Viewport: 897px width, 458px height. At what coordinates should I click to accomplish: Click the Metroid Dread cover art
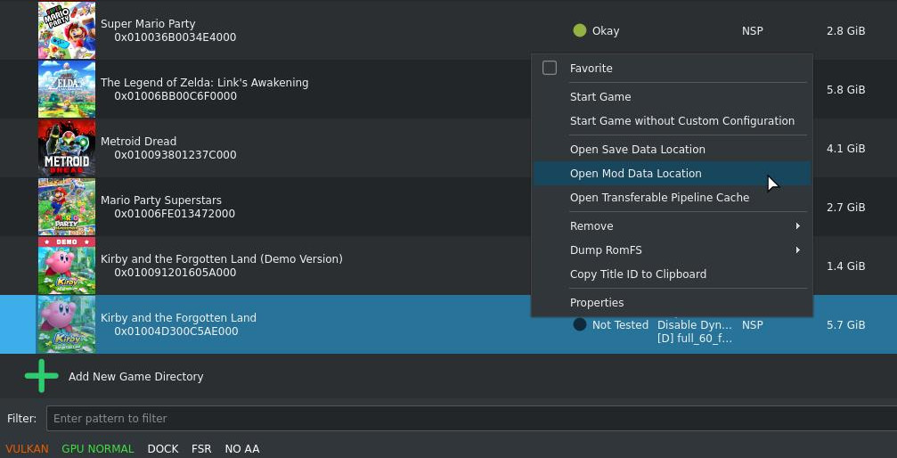pyautogui.click(x=66, y=148)
